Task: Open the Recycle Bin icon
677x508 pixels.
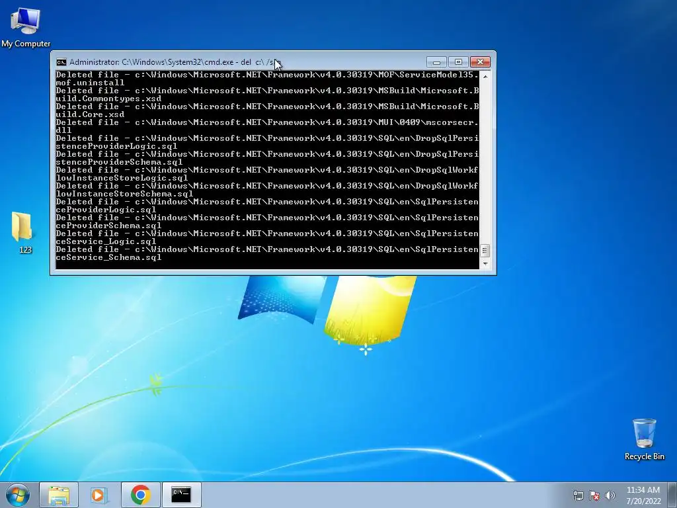Action: point(644,439)
